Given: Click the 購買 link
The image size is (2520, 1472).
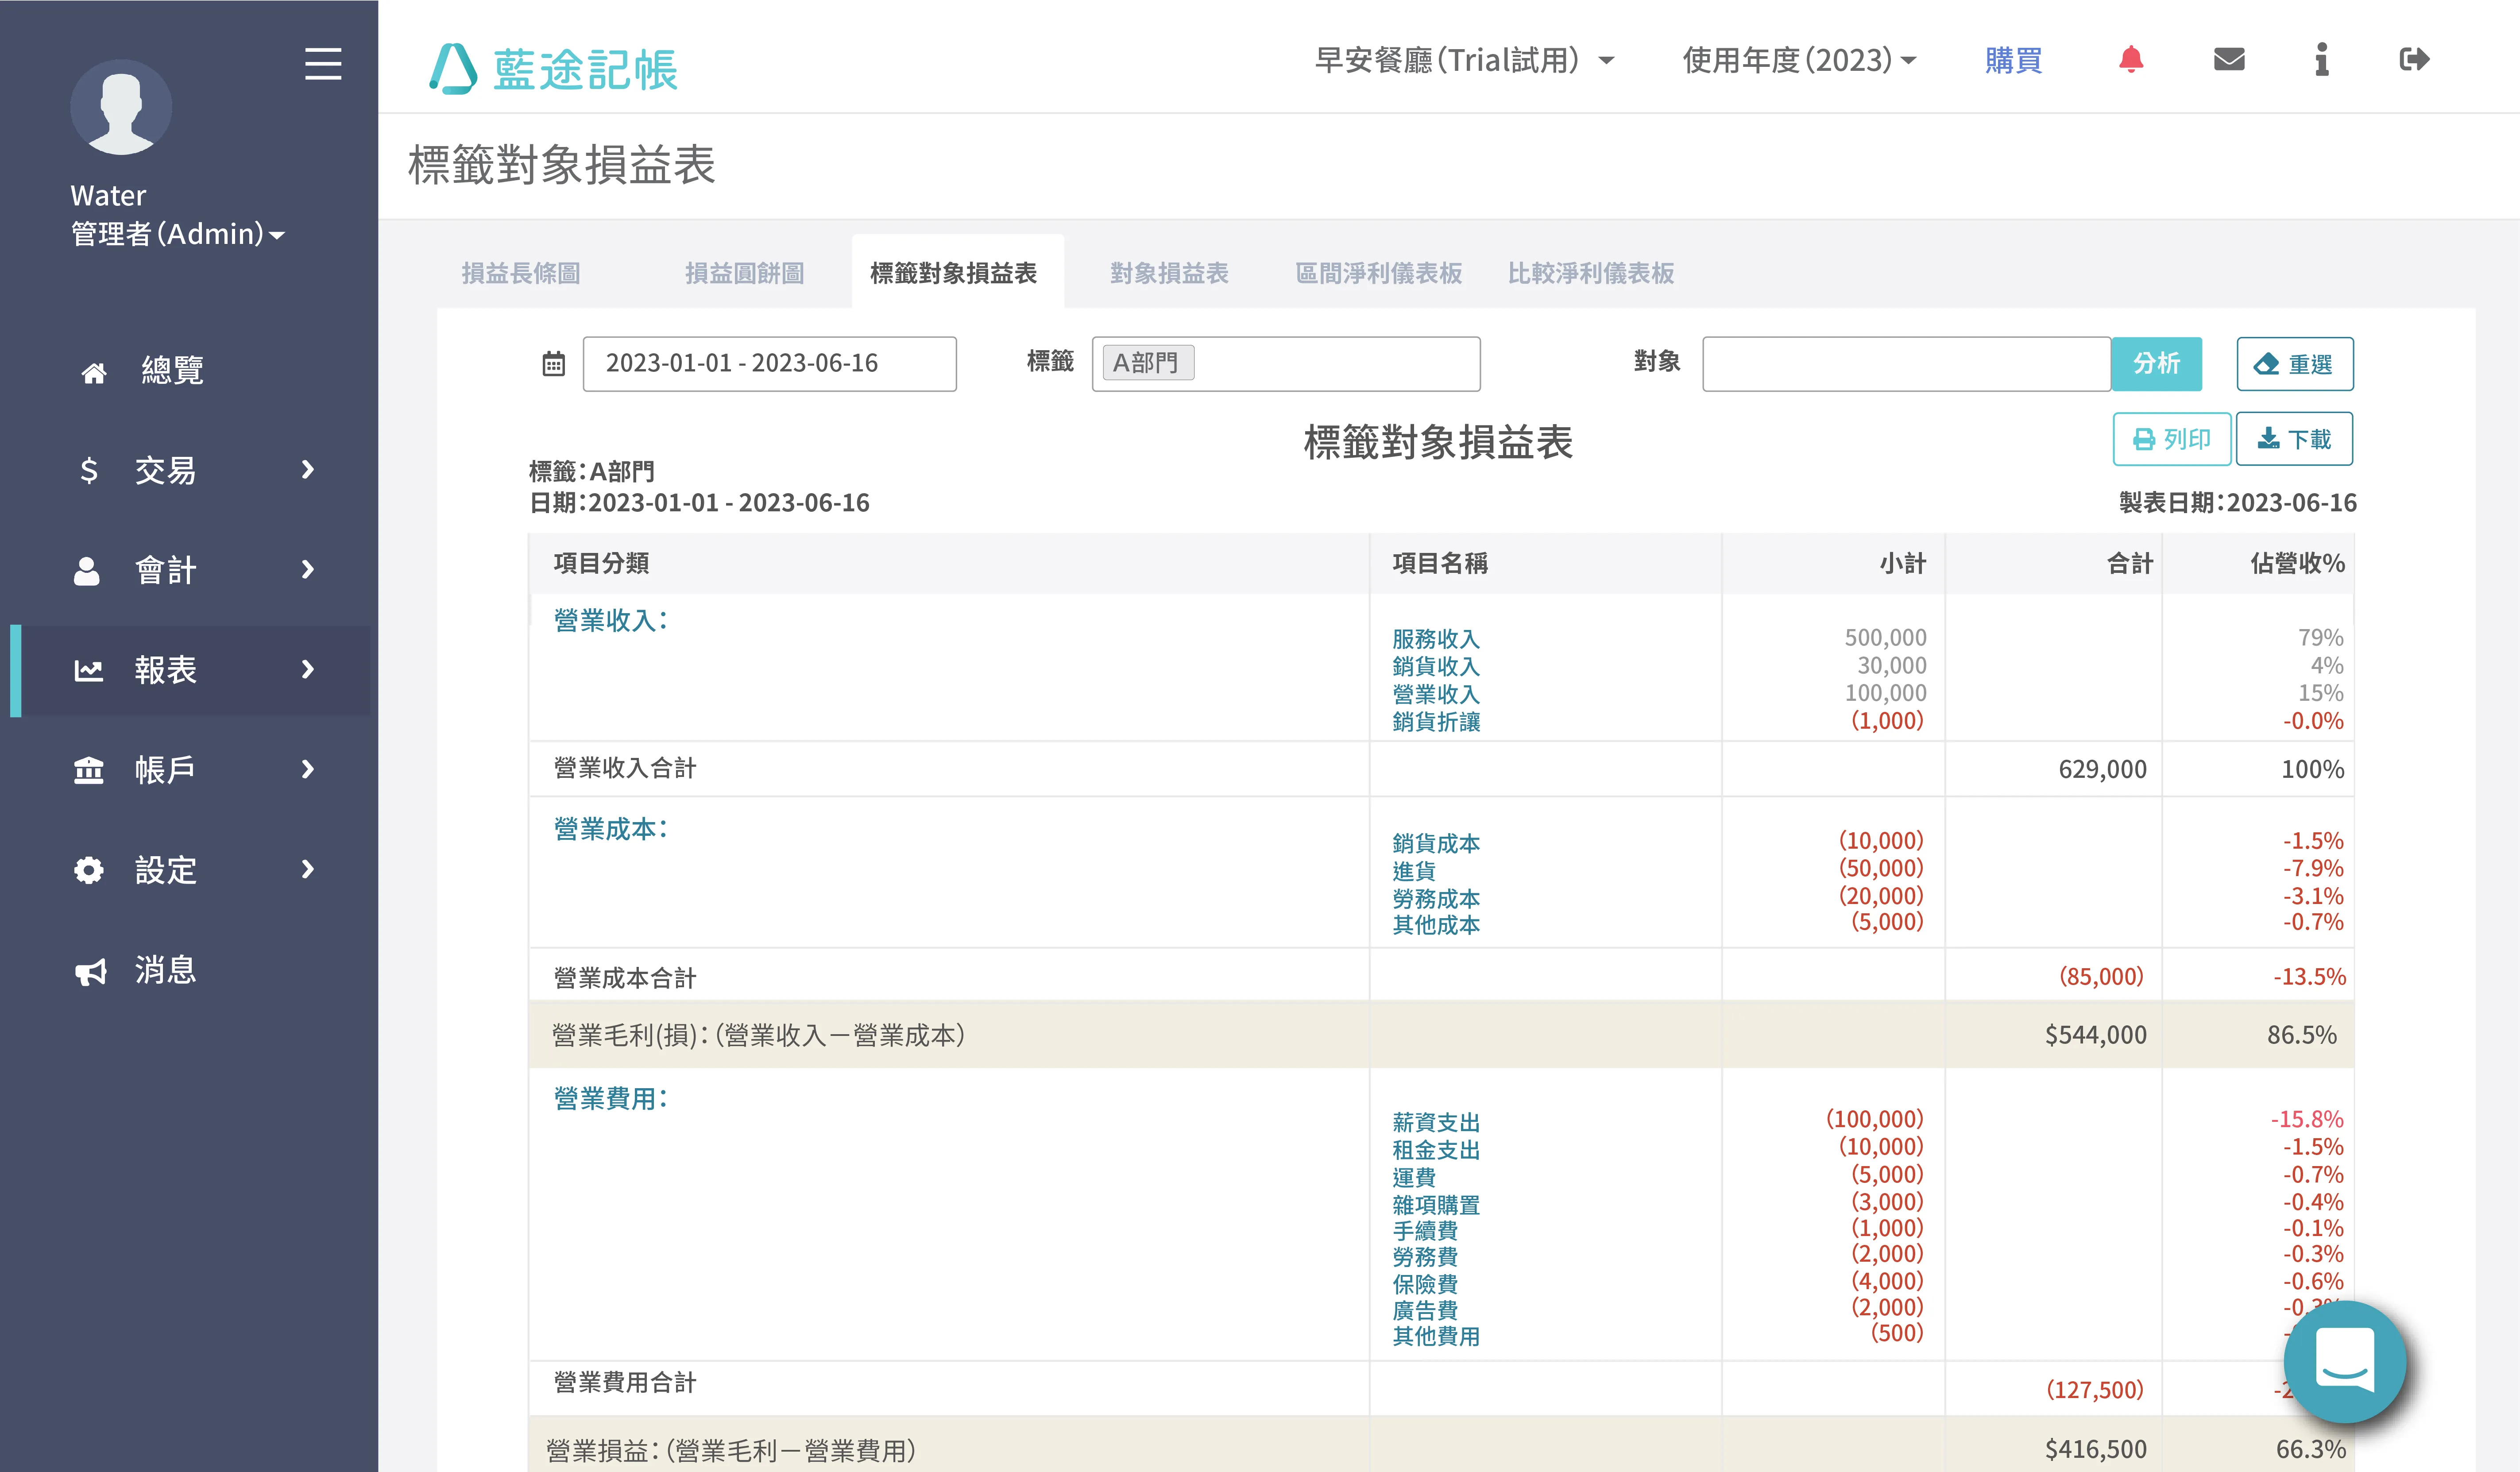Looking at the screenshot, I should point(2014,60).
